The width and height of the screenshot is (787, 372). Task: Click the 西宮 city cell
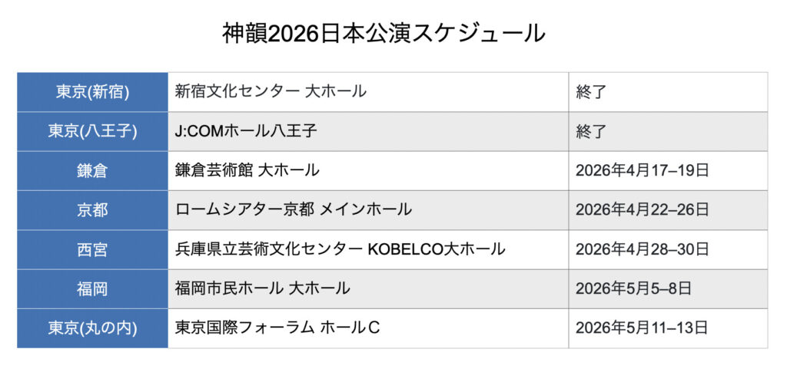[x=92, y=249]
